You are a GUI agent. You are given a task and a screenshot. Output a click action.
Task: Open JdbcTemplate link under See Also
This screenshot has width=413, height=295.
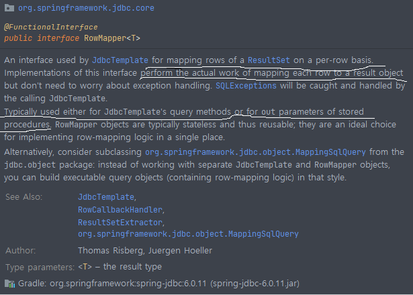(x=106, y=197)
